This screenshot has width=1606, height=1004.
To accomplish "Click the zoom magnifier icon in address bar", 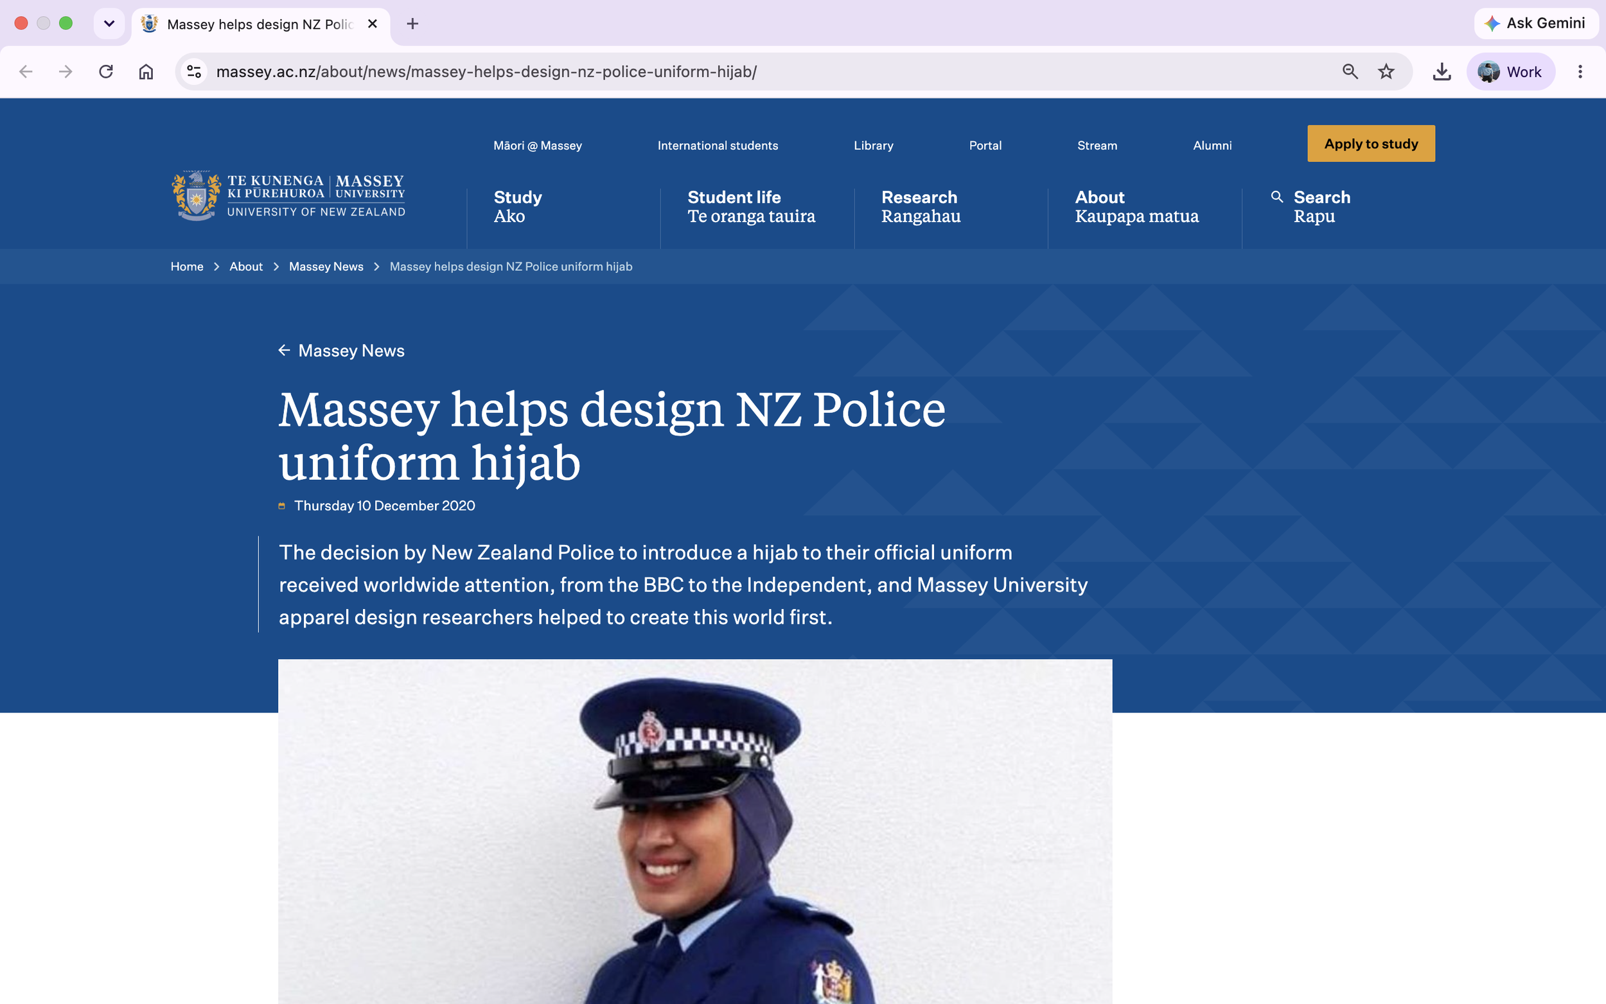I will point(1350,72).
